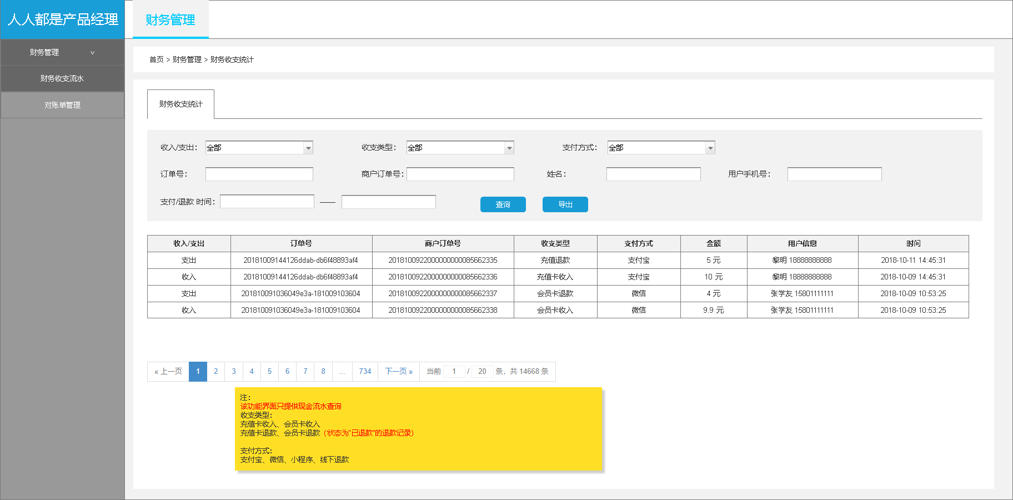
Task: Click the 查询 search button
Action: click(503, 204)
